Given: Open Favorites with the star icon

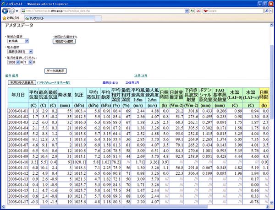Looking at the screenshot, I should pos(5,18).
